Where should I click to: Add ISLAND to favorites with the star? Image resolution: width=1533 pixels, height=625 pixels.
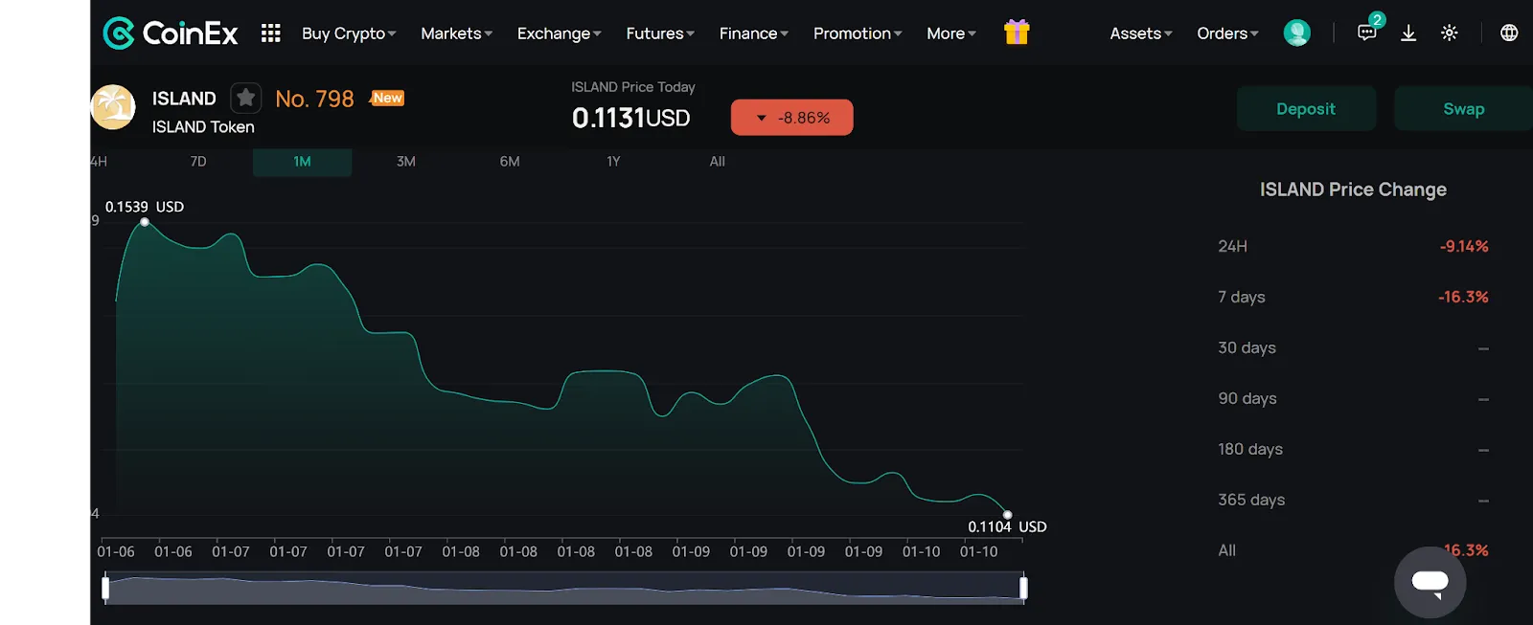click(246, 98)
